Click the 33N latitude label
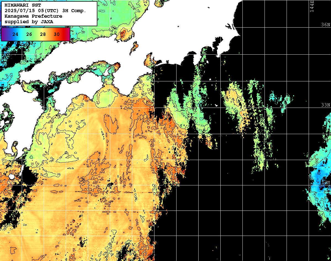This screenshot has width=331, height=261. pos(326,105)
